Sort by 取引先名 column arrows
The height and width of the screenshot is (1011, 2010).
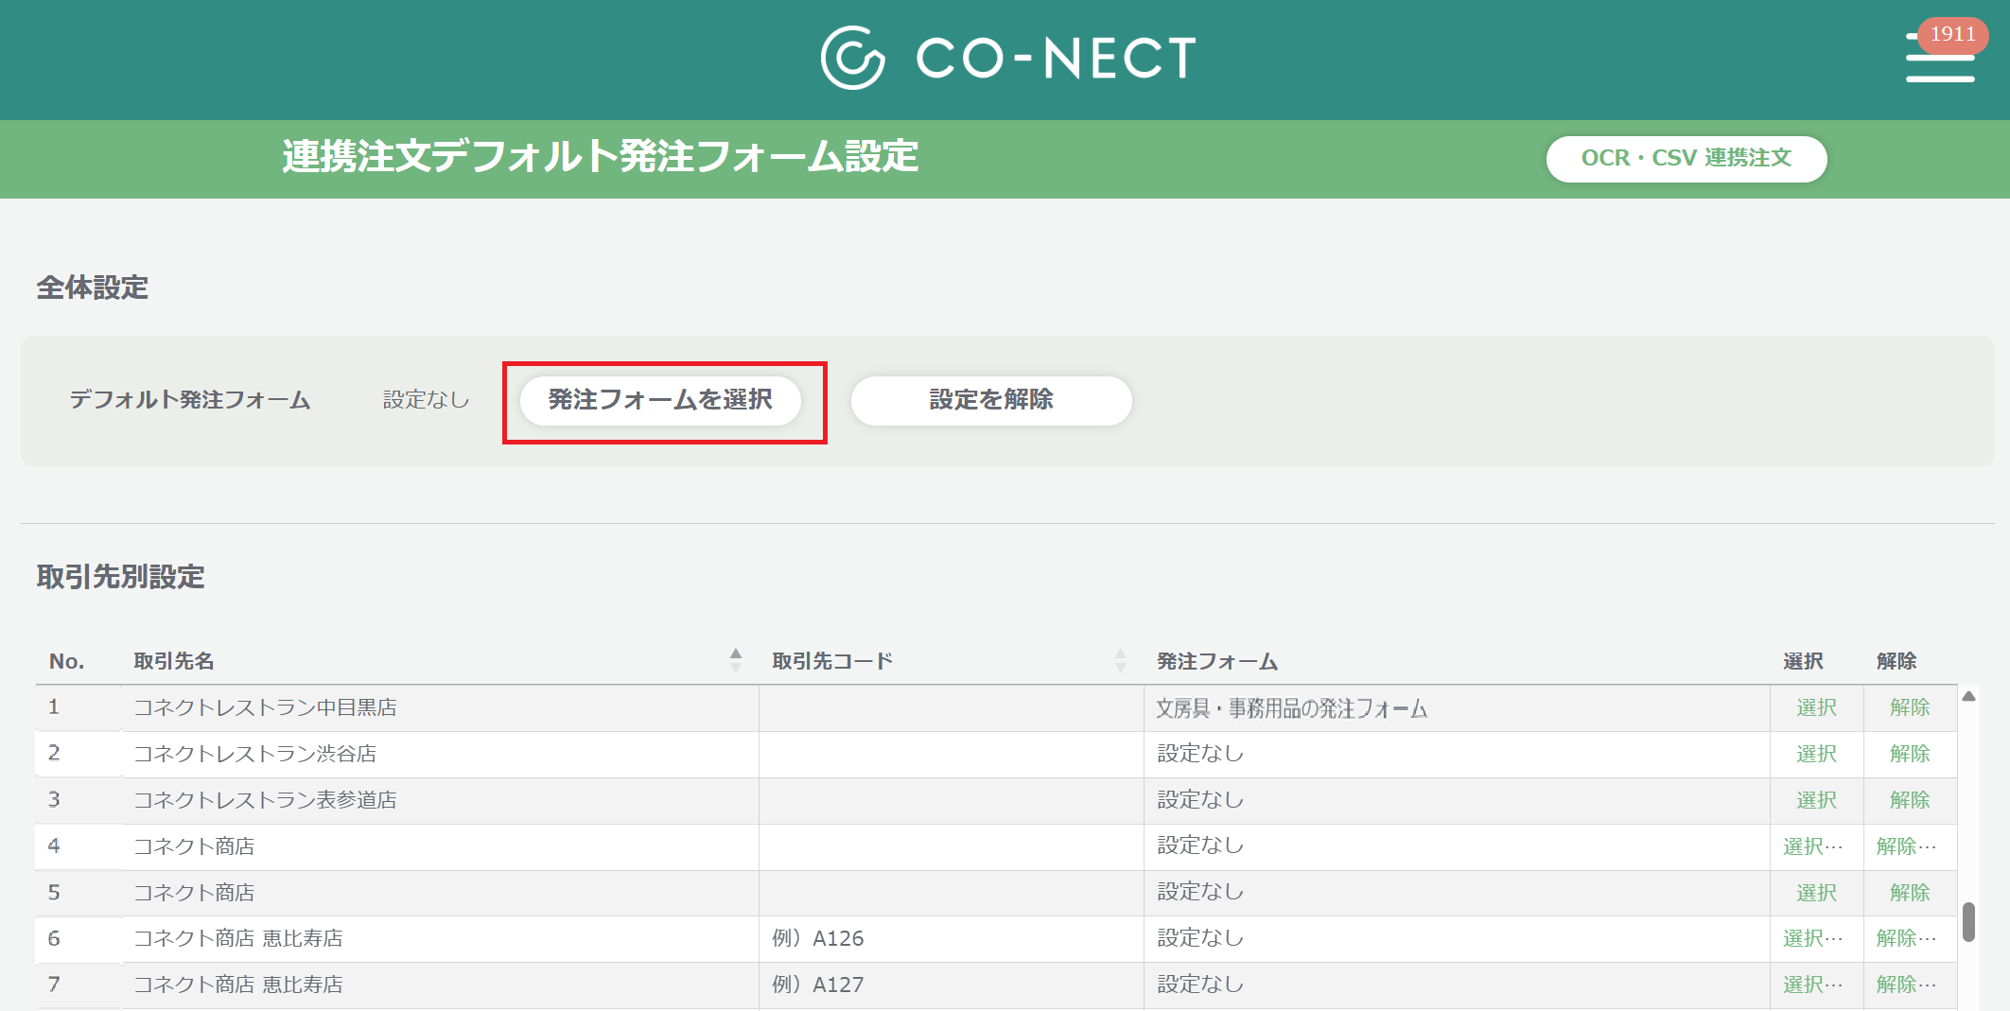pos(736,660)
